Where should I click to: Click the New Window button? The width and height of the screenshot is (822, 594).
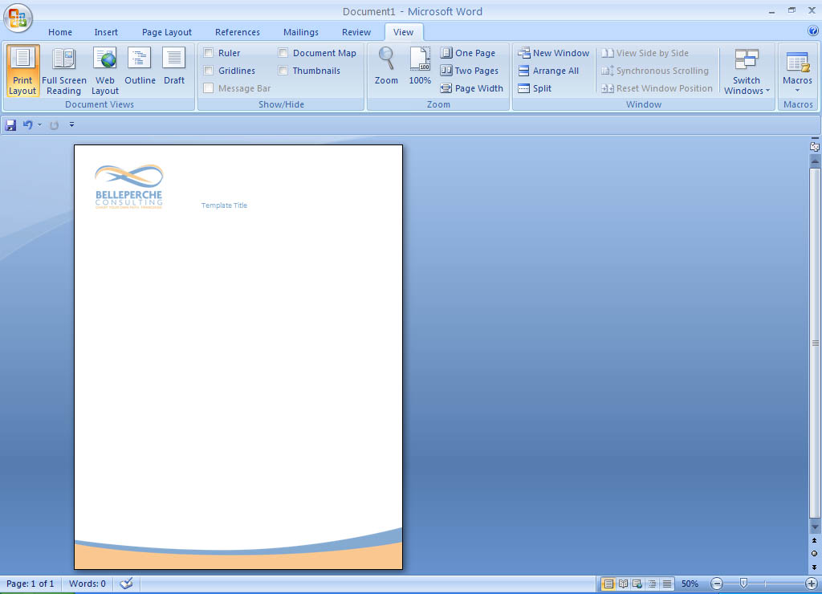pyautogui.click(x=554, y=53)
